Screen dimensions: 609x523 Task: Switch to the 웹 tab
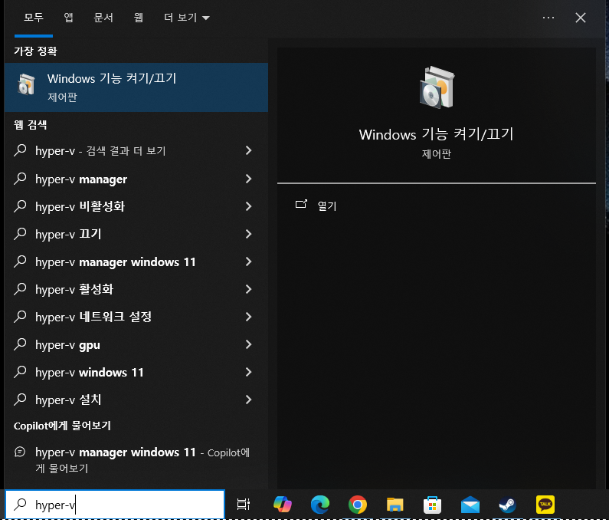pos(139,18)
